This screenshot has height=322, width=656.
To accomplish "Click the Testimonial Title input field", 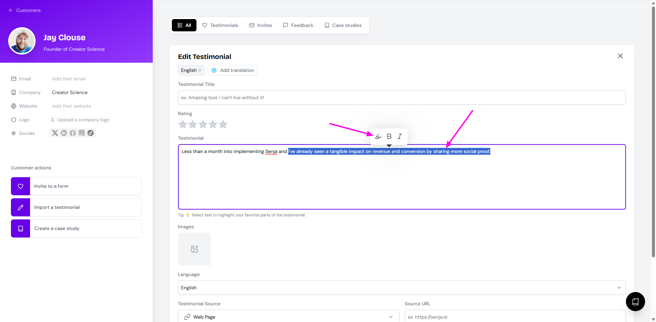I will [401, 97].
